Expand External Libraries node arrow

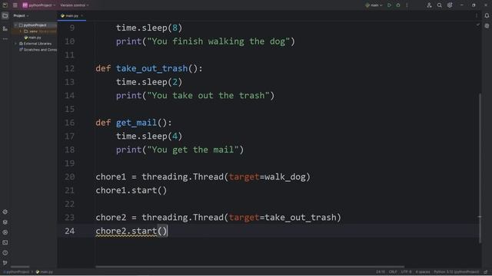coord(15,44)
